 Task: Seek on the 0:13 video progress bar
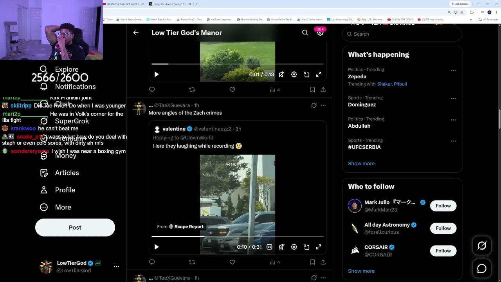pyautogui.click(x=238, y=64)
